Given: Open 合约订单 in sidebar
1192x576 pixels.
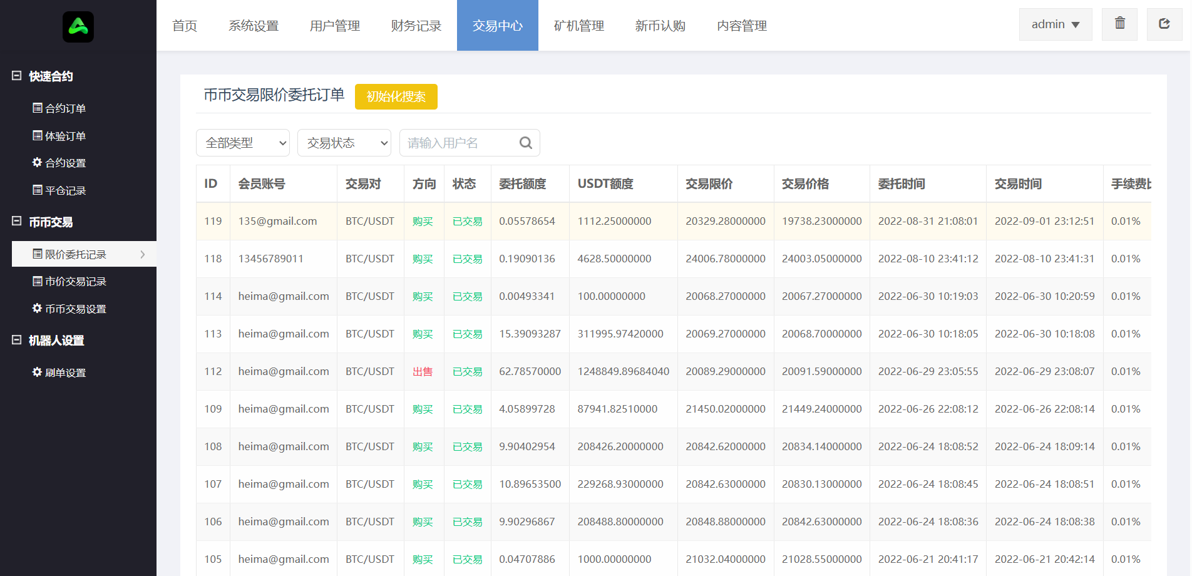Looking at the screenshot, I should (59, 108).
